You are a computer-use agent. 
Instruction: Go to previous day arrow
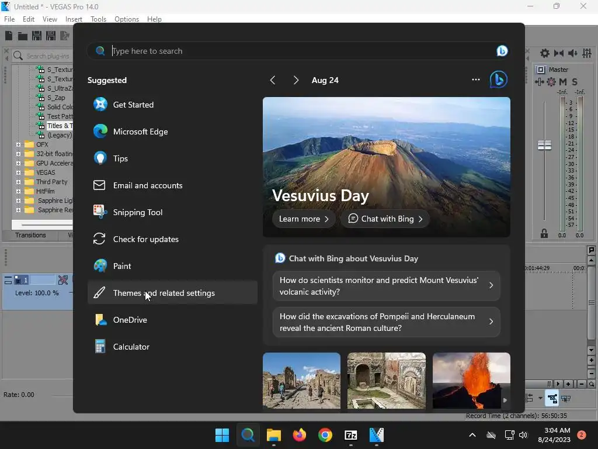[273, 80]
